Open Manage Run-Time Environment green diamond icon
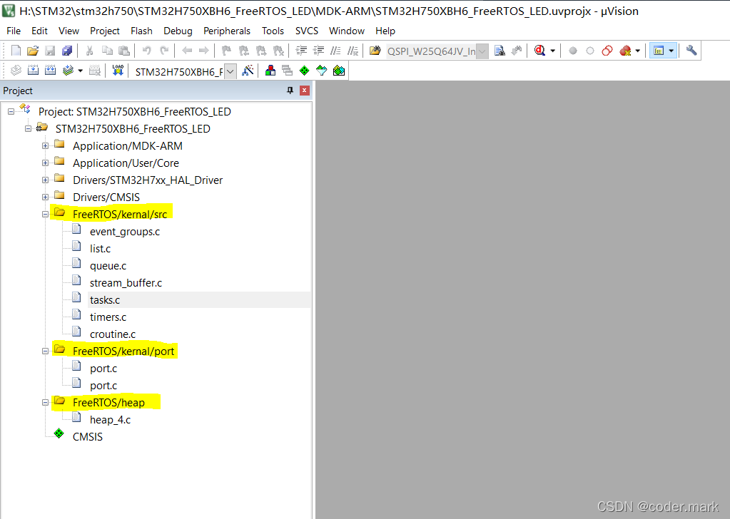The height and width of the screenshot is (519, 730). coord(305,71)
